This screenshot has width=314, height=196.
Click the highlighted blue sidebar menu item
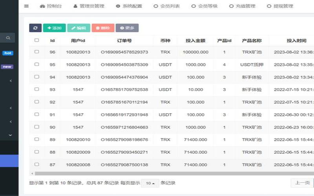click(x=9, y=161)
